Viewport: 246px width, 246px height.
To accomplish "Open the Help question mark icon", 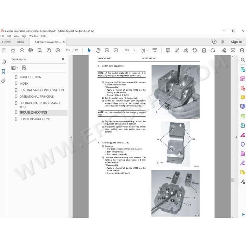I will pos(214,42).
